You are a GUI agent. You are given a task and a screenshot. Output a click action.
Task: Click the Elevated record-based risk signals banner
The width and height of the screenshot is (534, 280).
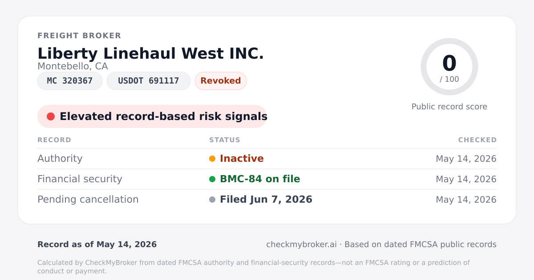[x=152, y=116]
